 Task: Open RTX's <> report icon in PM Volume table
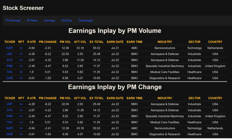pos(21,60)
